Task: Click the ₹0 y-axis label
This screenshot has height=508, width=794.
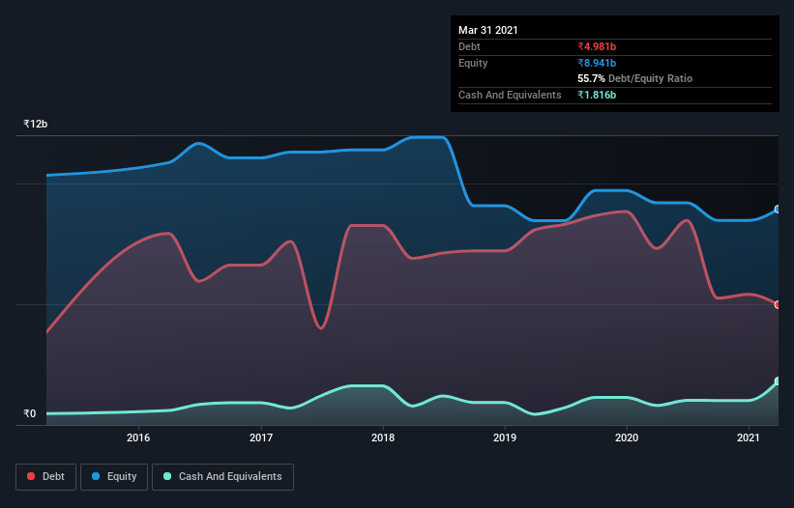Action: point(30,413)
